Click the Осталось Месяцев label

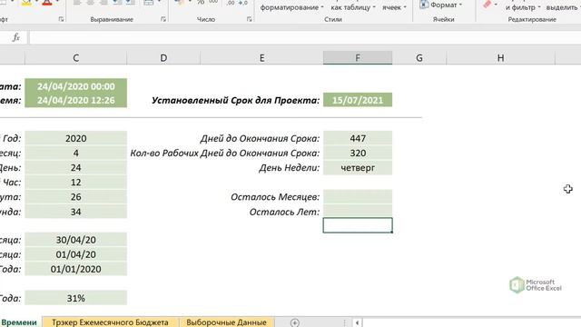275,197
